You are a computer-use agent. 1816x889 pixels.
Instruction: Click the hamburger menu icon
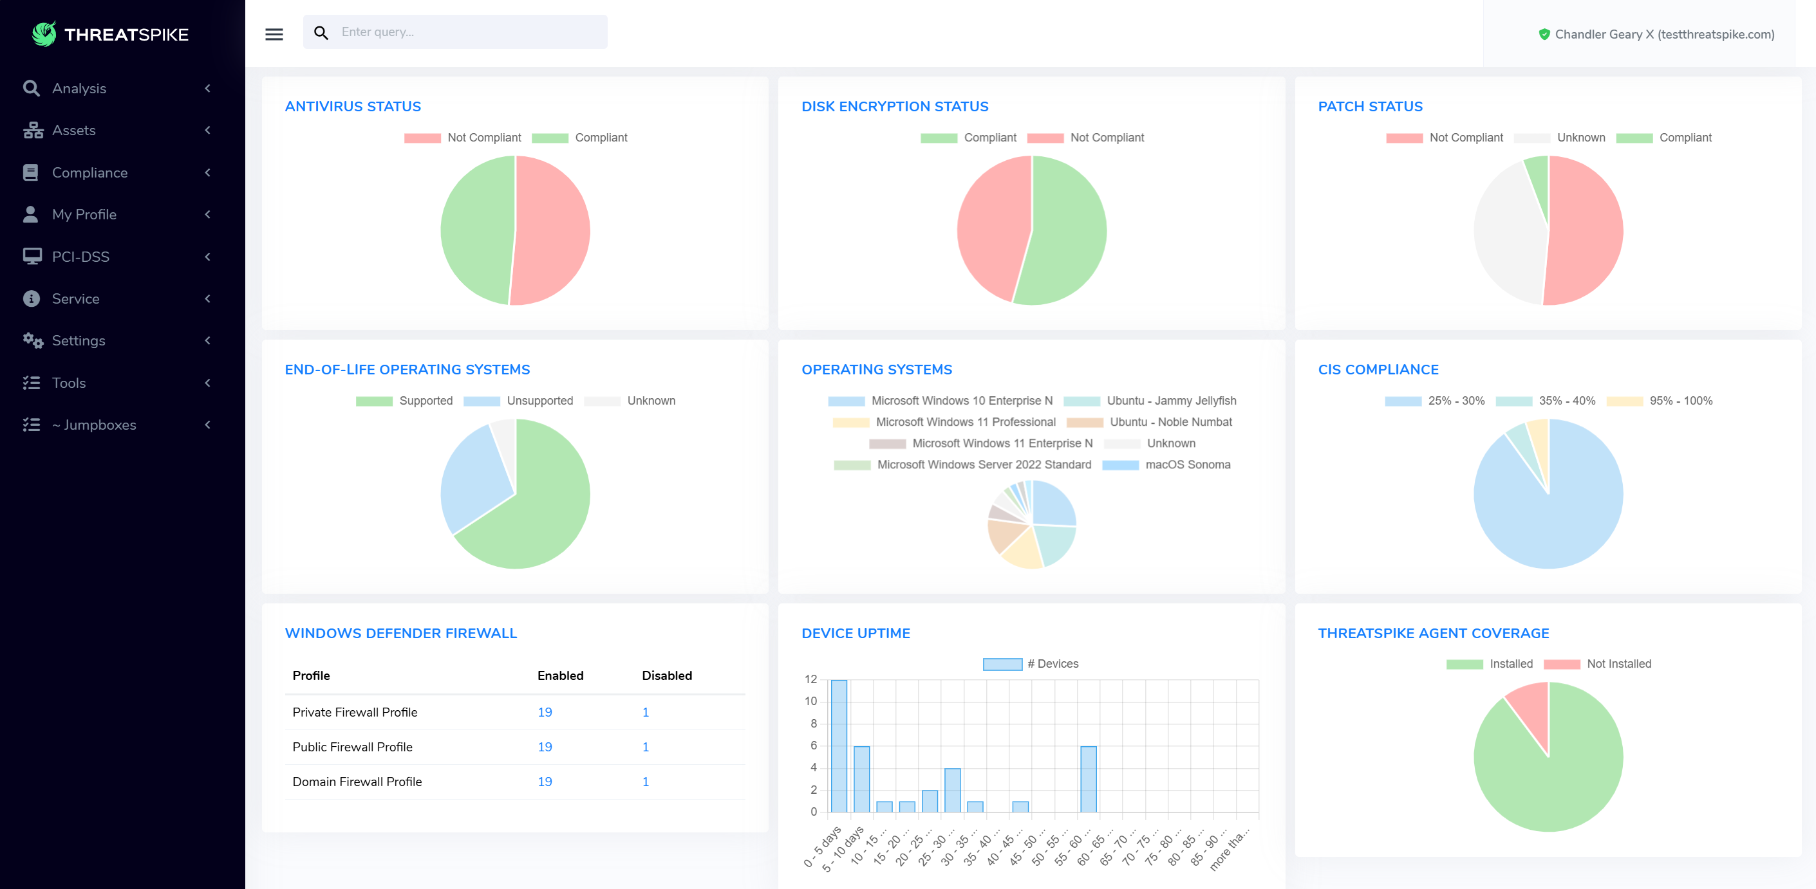(x=274, y=34)
